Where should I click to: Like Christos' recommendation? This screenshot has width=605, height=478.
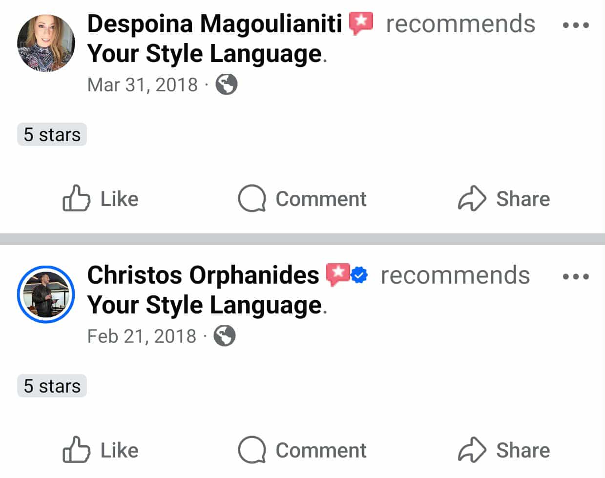101,450
